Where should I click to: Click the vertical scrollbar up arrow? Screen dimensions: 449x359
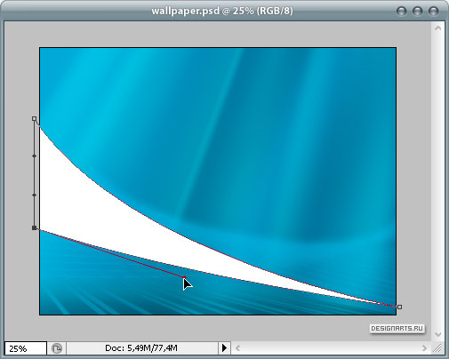point(438,28)
